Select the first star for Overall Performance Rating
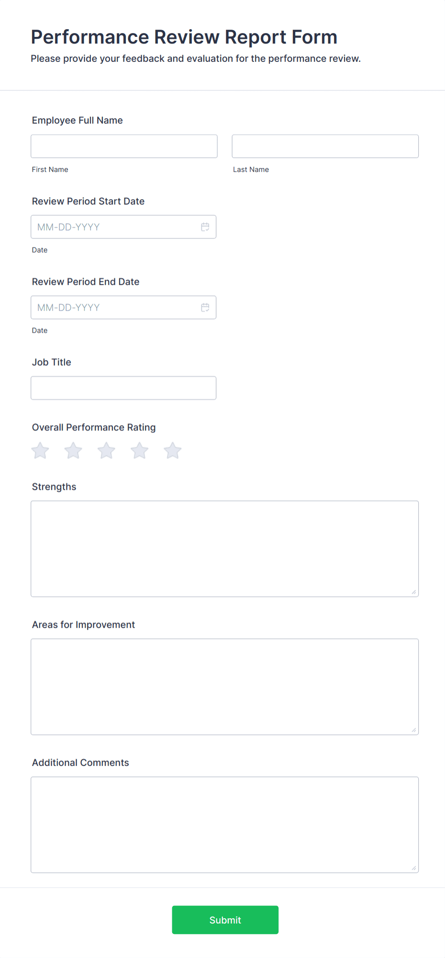 (x=40, y=450)
